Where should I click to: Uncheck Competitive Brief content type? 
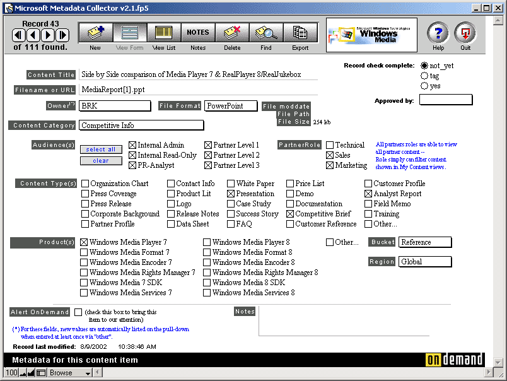click(290, 214)
